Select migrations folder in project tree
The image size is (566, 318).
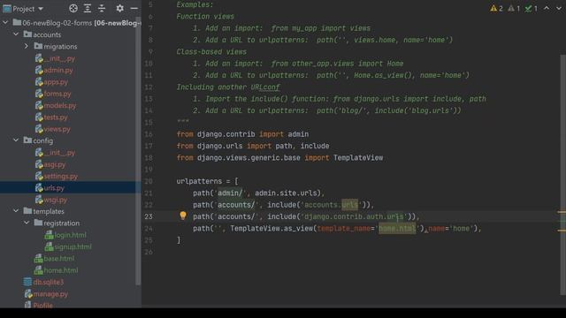click(x=60, y=47)
